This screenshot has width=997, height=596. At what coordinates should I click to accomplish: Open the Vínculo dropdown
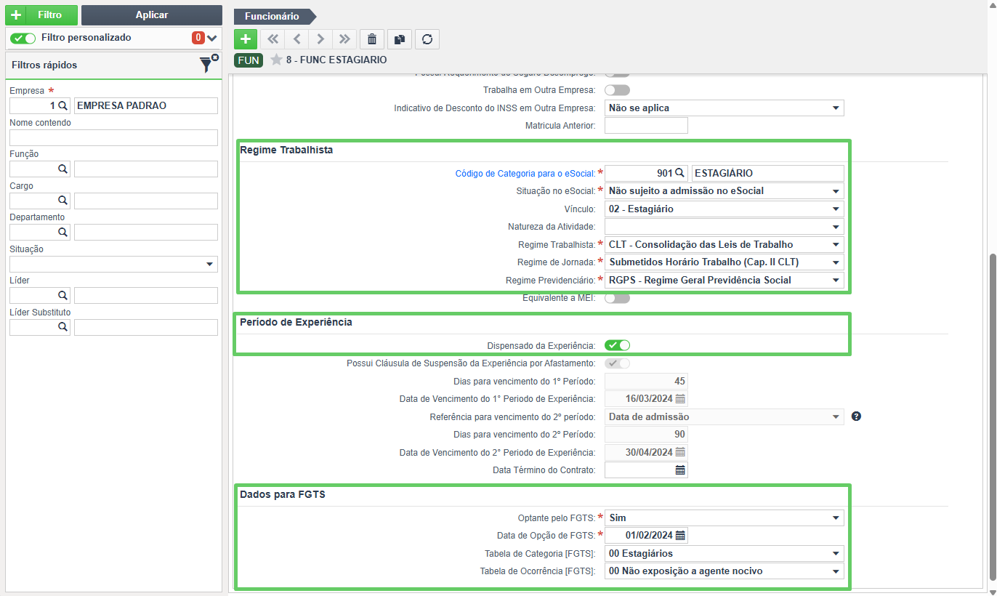tap(724, 209)
